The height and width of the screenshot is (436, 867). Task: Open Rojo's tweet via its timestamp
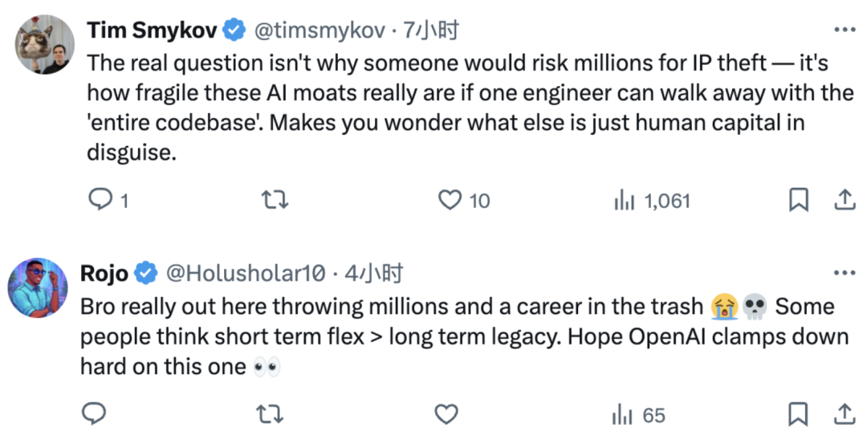(x=374, y=274)
